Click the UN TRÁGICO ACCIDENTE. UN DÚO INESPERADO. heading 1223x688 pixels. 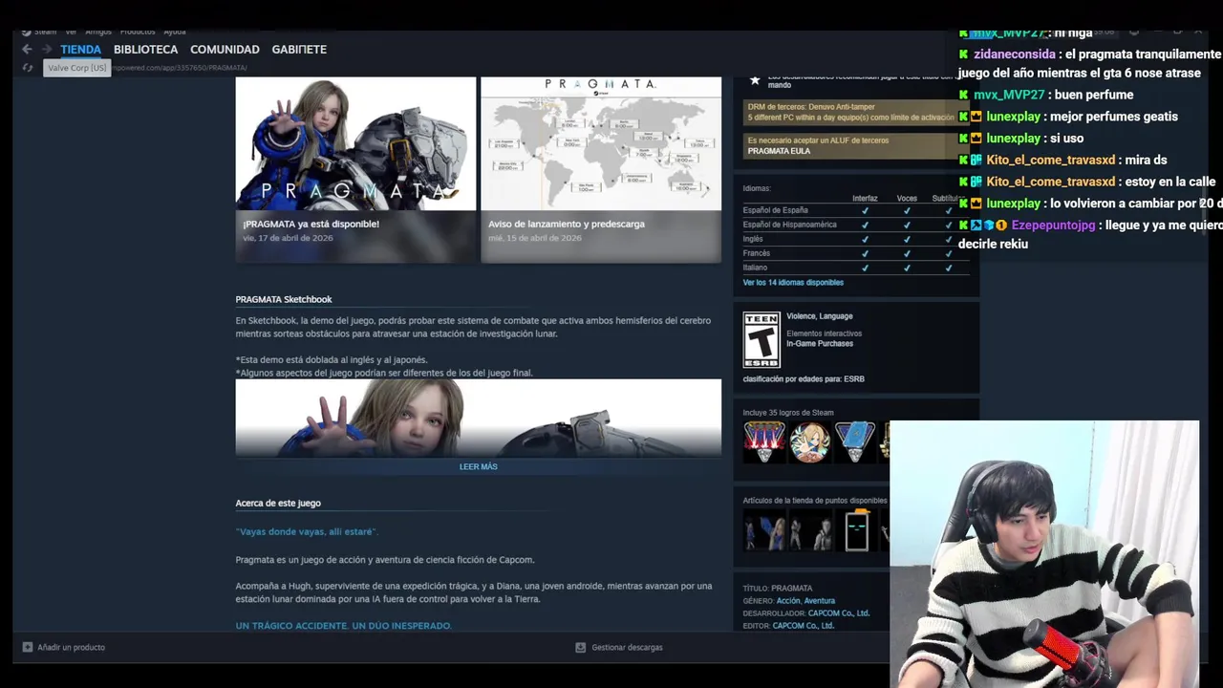pos(344,626)
